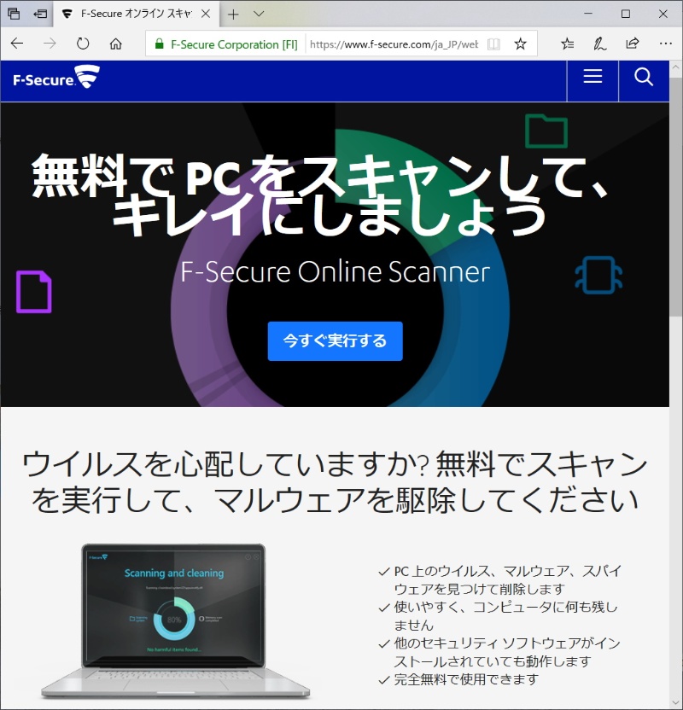
Task: Click the 今すぐ実行する button
Action: click(335, 340)
